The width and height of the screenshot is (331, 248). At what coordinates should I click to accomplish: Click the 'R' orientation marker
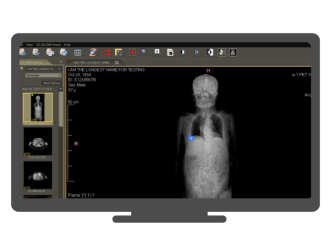[x=76, y=144]
